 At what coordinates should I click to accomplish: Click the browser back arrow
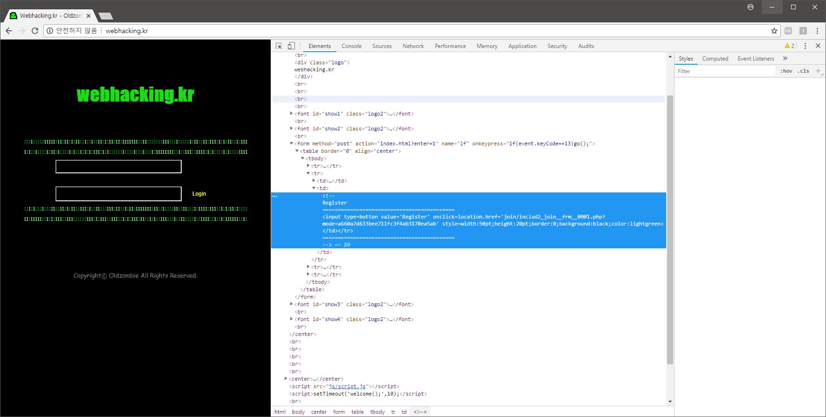(x=9, y=31)
